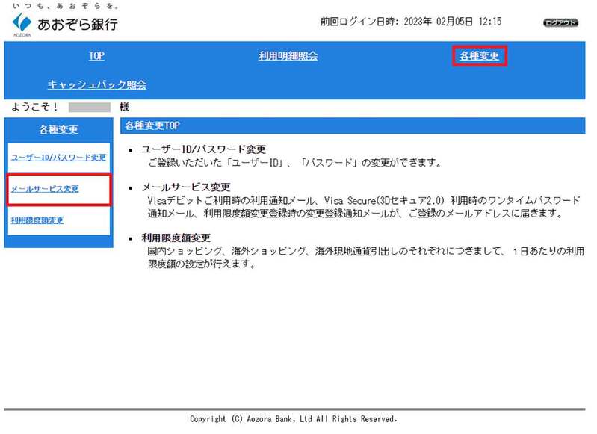Open 利用限度額変更 sidebar link
Image resolution: width=597 pixels, height=434 pixels.
pyautogui.click(x=37, y=220)
